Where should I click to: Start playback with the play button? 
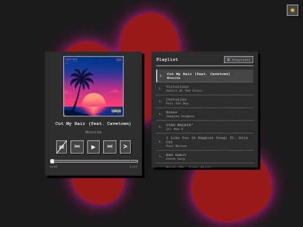[x=94, y=147]
